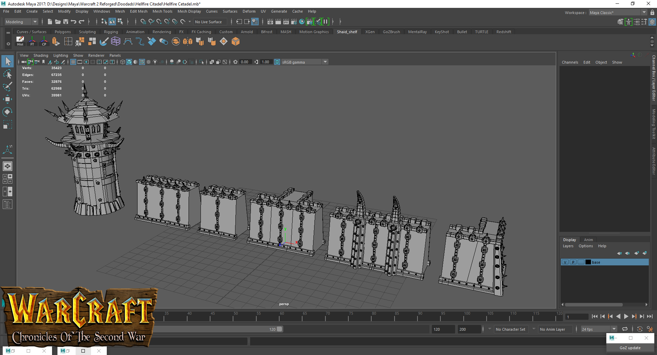Toggle Snap to points magnet icon
The width and height of the screenshot is (657, 355).
[x=159, y=22]
